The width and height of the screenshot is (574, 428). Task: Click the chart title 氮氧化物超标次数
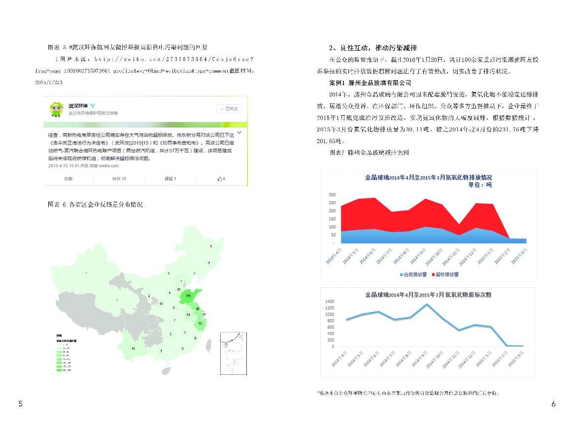[x=428, y=295]
